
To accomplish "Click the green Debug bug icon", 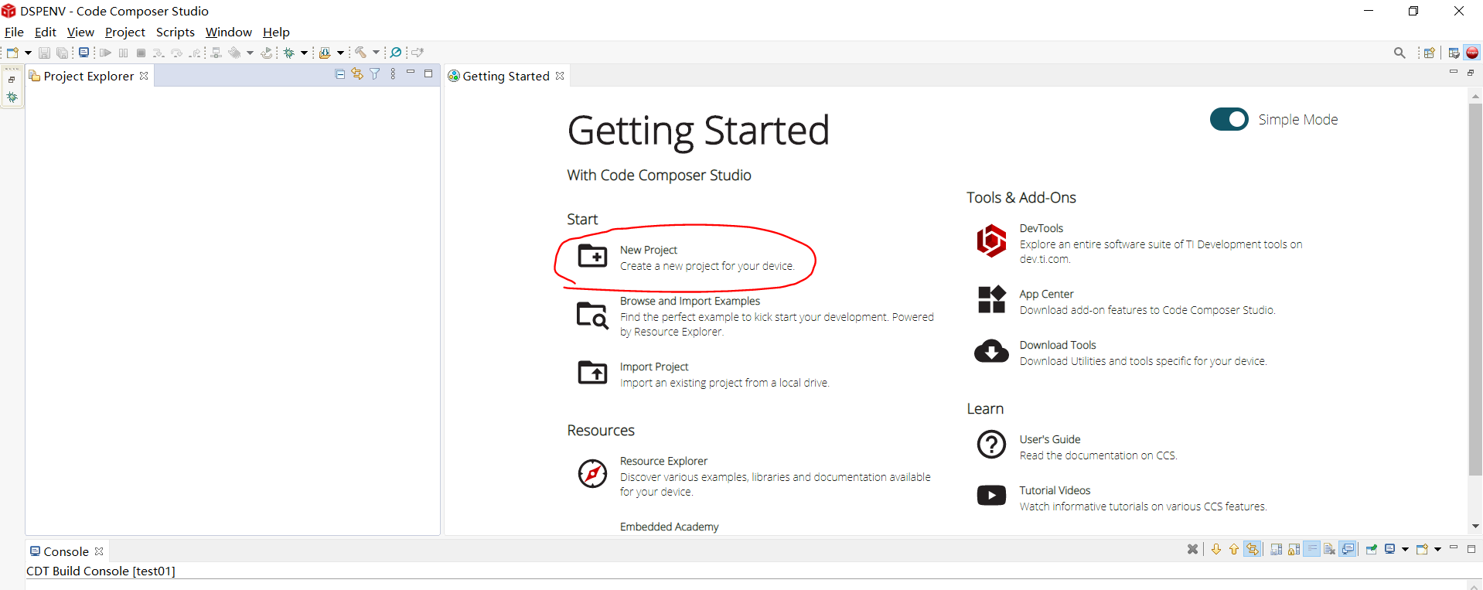I will [x=288, y=53].
